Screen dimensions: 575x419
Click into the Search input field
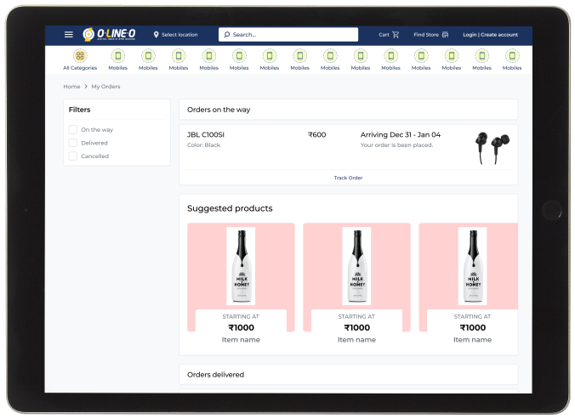pos(288,35)
